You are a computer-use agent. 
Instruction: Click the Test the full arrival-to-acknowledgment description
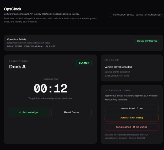pos(131,98)
